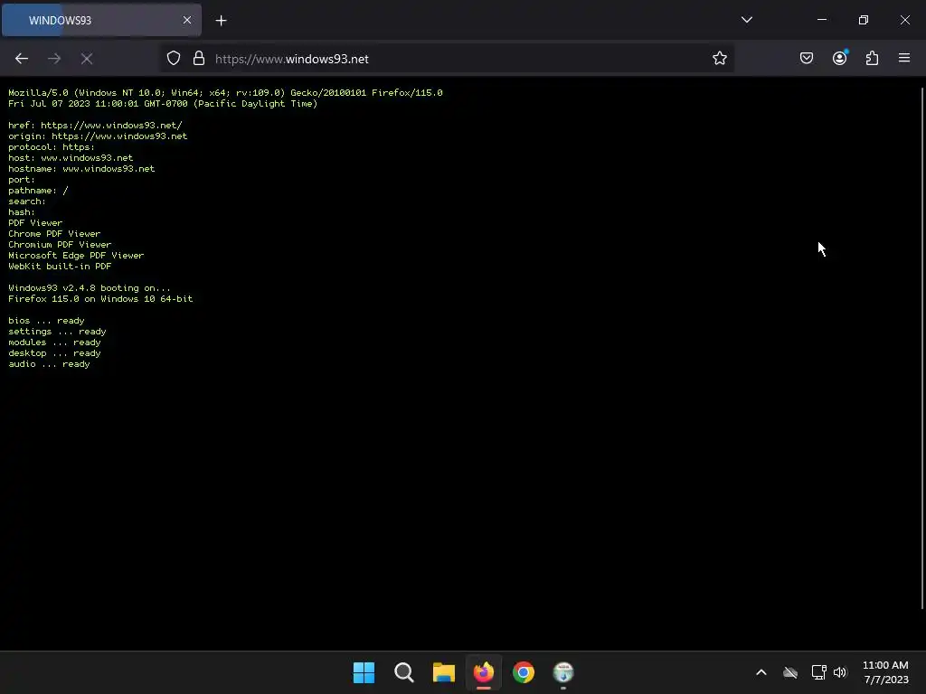The height and width of the screenshot is (694, 926).
Task: Minimize the Firefox window
Action: (822, 20)
